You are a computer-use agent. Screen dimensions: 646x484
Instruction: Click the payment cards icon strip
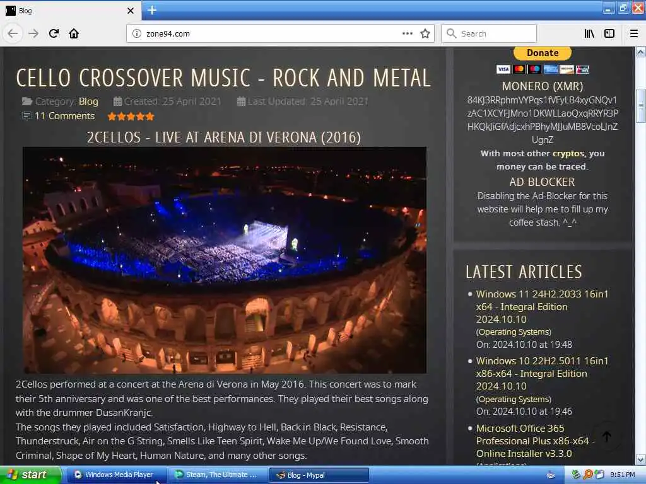tap(543, 69)
